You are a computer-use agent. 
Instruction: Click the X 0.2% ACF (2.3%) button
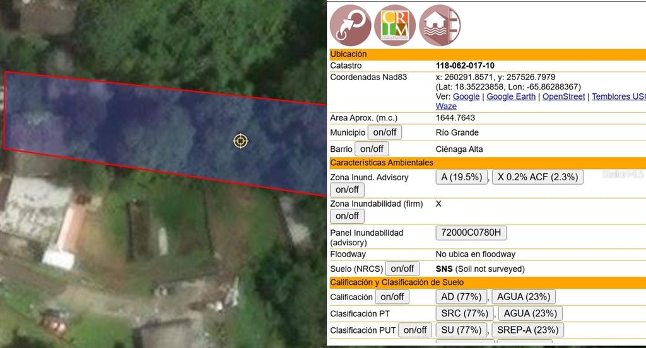click(537, 177)
